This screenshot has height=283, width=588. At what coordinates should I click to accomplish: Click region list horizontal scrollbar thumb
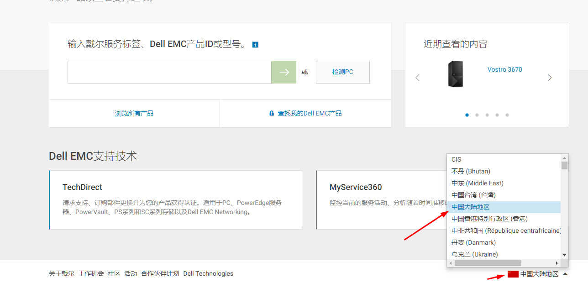point(488,263)
